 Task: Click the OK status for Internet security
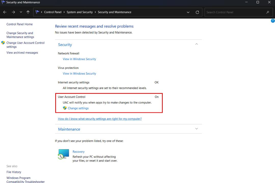[156, 82]
